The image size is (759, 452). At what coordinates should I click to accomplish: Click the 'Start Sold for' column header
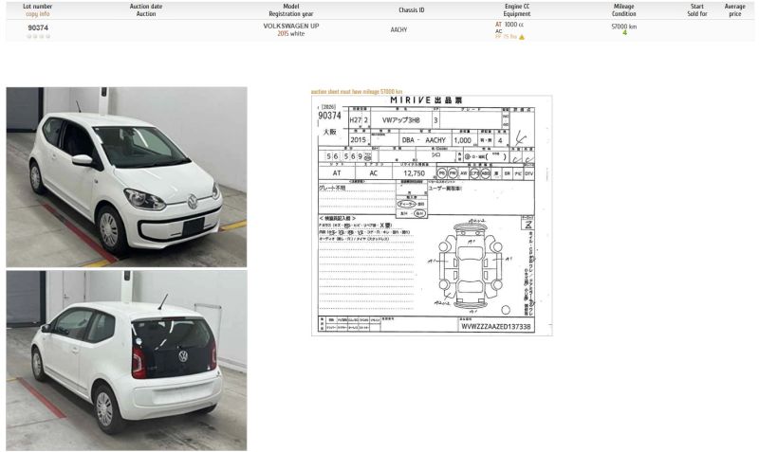pyautogui.click(x=697, y=10)
